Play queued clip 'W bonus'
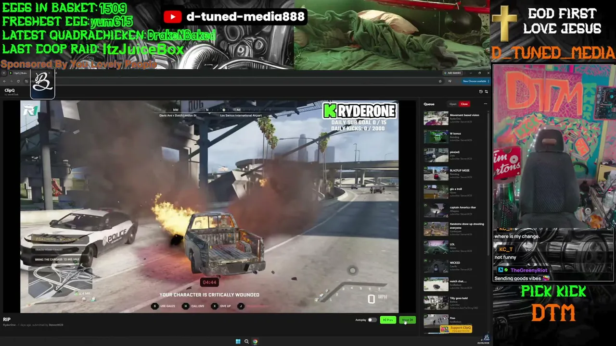 pos(455,136)
